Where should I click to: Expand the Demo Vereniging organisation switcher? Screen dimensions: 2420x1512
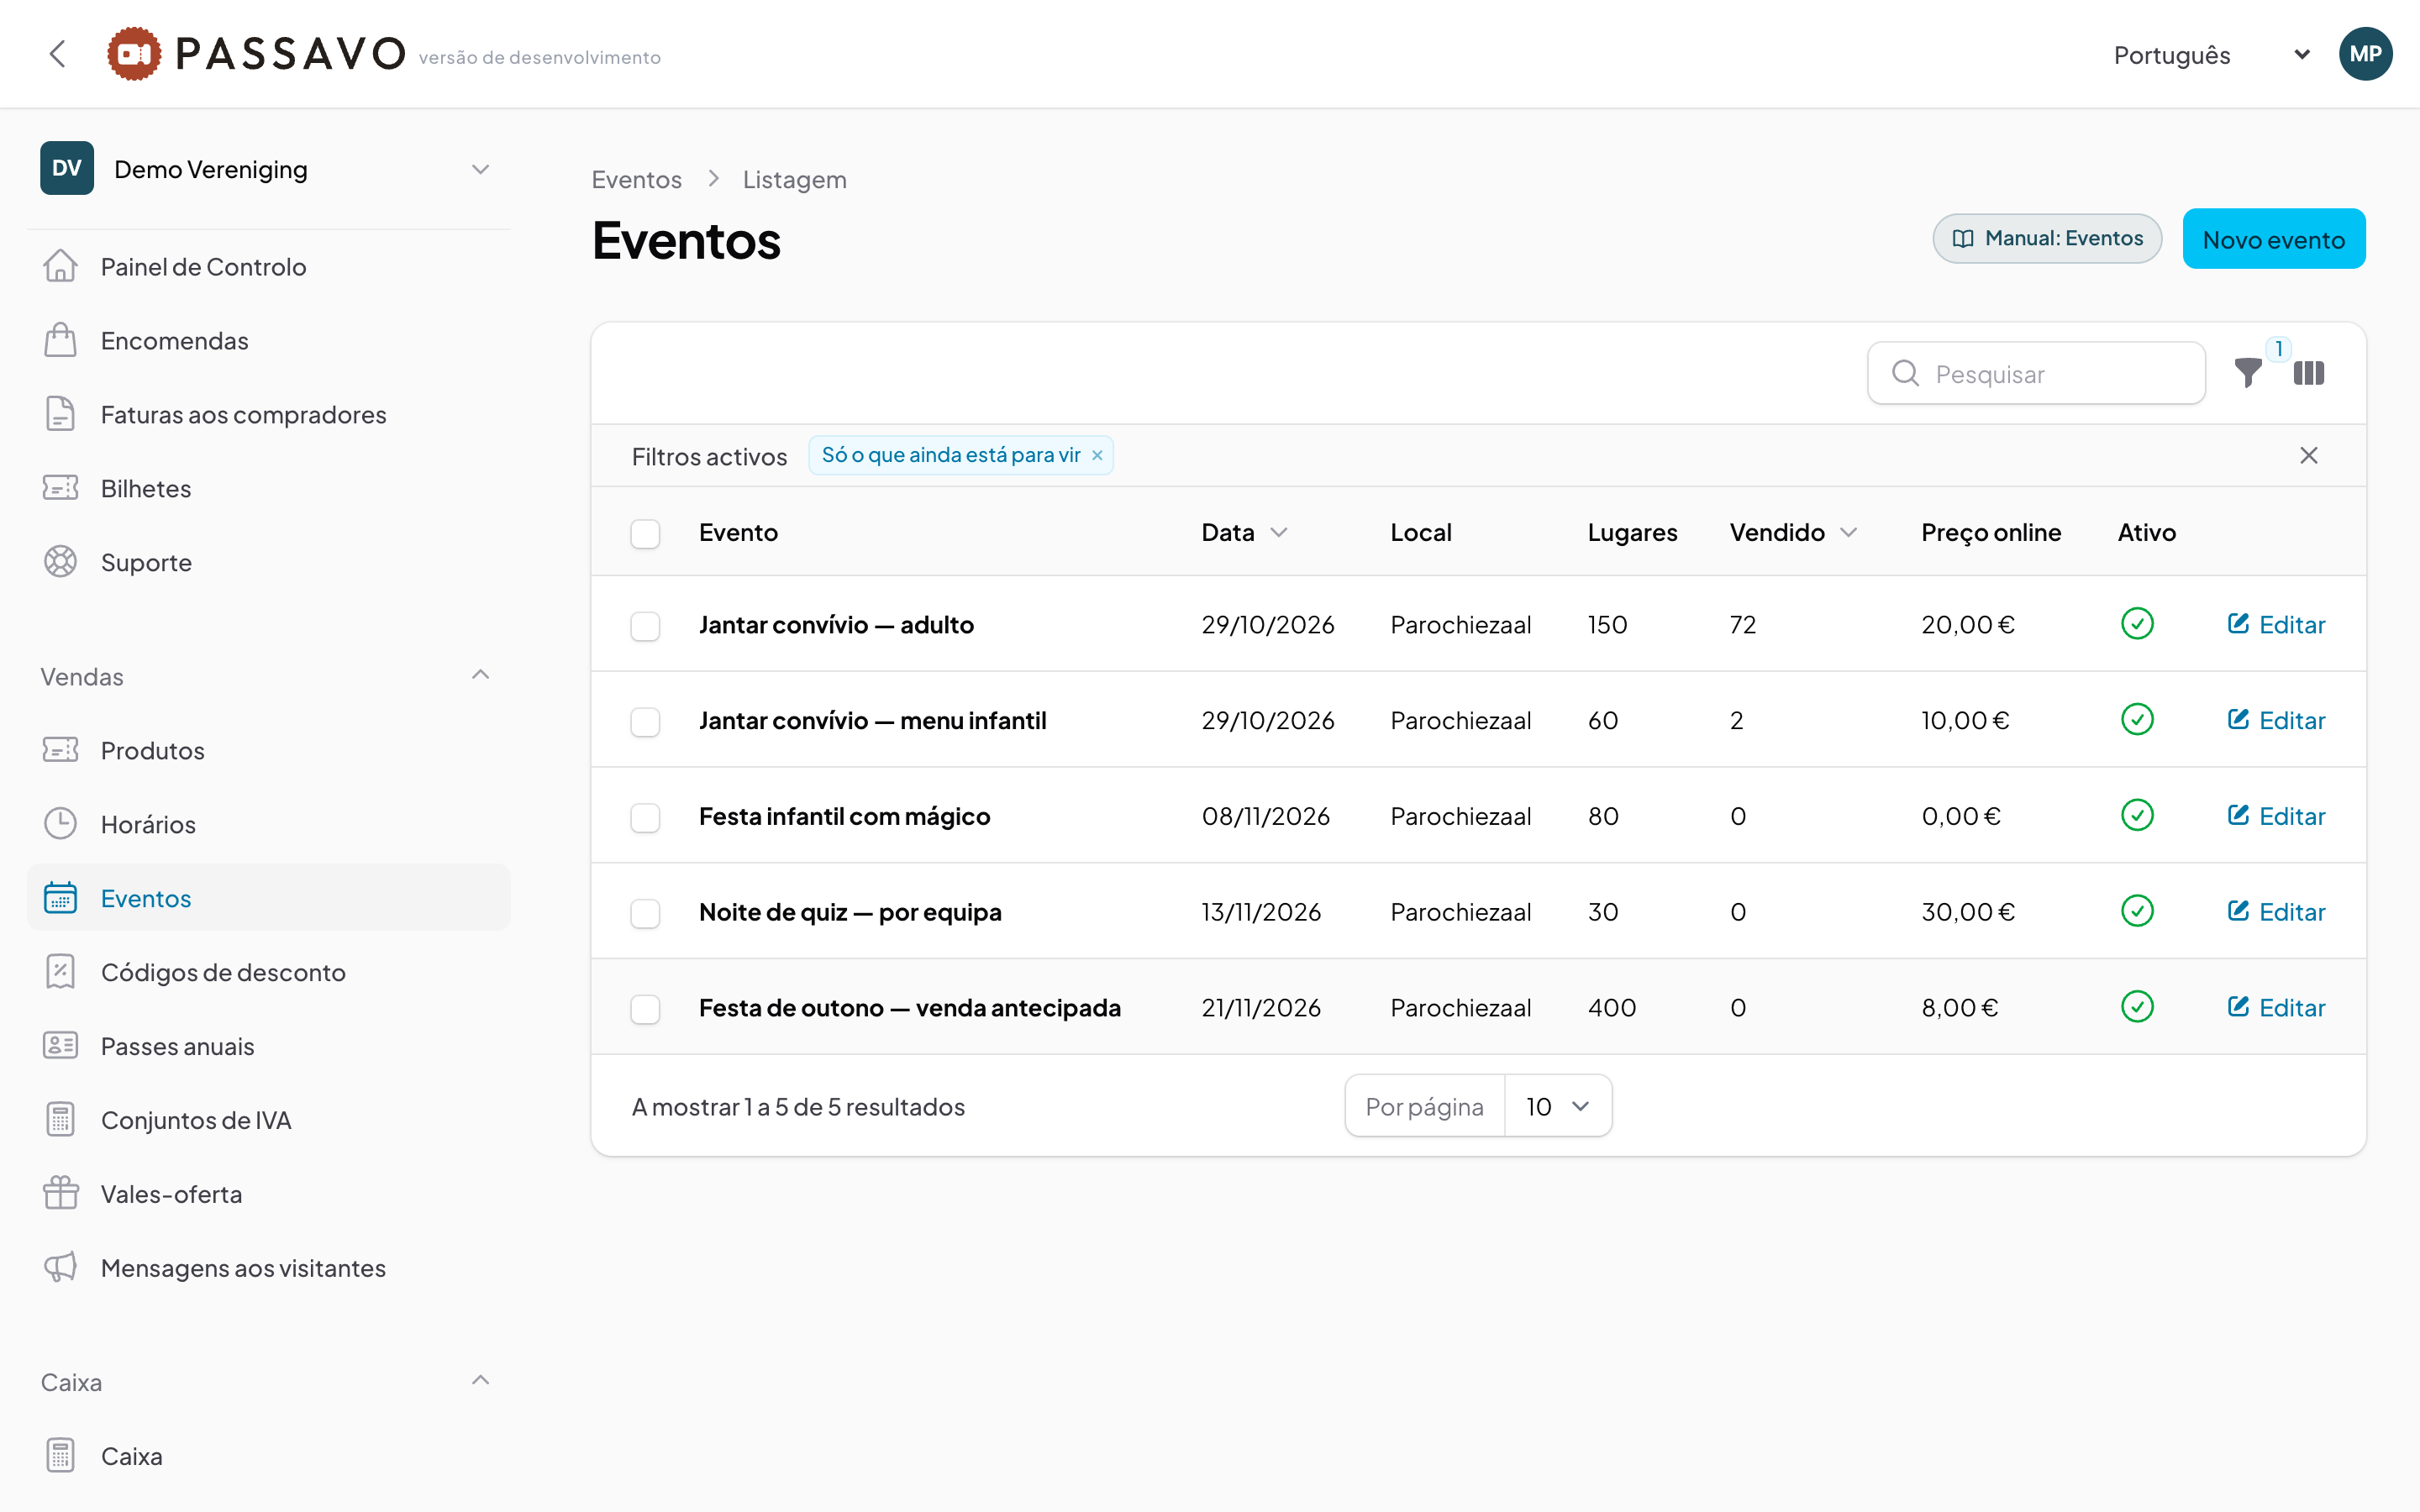point(268,168)
